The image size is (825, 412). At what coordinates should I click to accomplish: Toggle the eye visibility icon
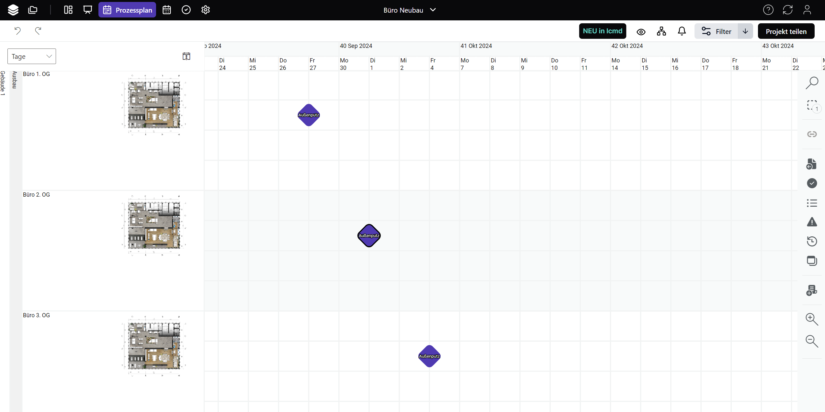pos(641,32)
